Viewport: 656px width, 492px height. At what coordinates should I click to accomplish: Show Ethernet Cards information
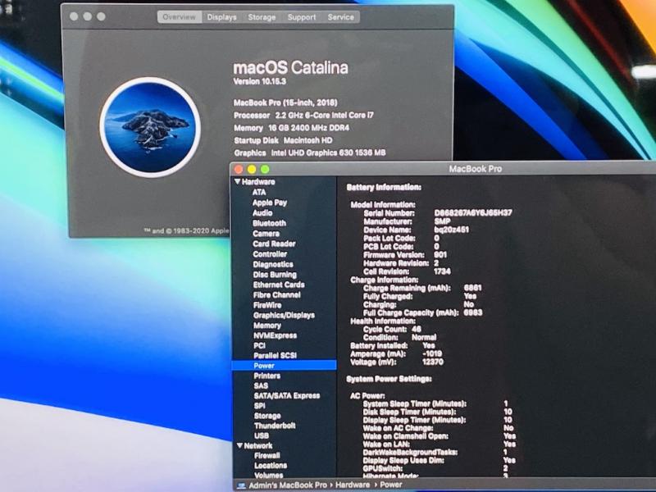(x=279, y=285)
